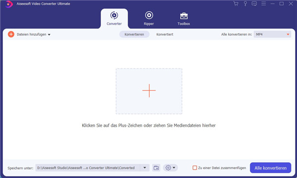Viewport: 297px width, 178px height.
Task: Select the Konvertieren sub-tab
Action: [x=134, y=35]
